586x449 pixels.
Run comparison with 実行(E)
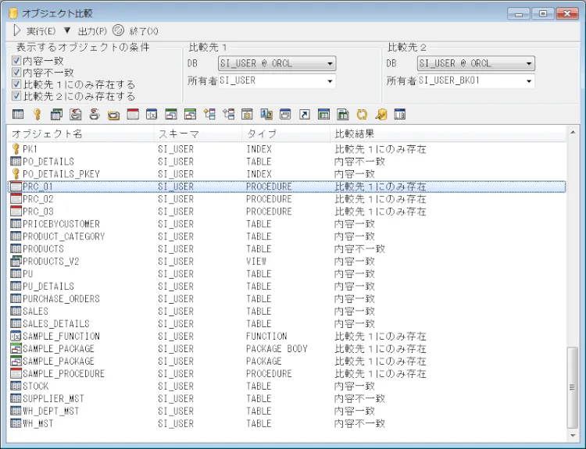pyautogui.click(x=34, y=30)
